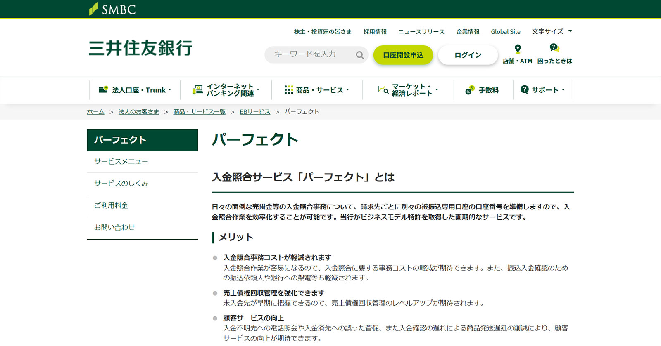
Task: Open the 手数料 menu item
Action: (x=483, y=90)
